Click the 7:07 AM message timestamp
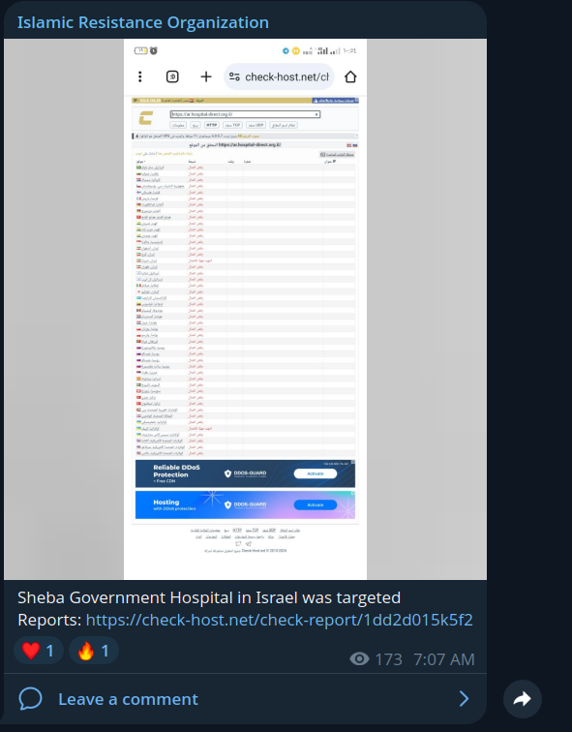 pos(444,659)
